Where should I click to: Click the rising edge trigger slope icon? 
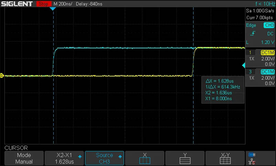[253, 33]
